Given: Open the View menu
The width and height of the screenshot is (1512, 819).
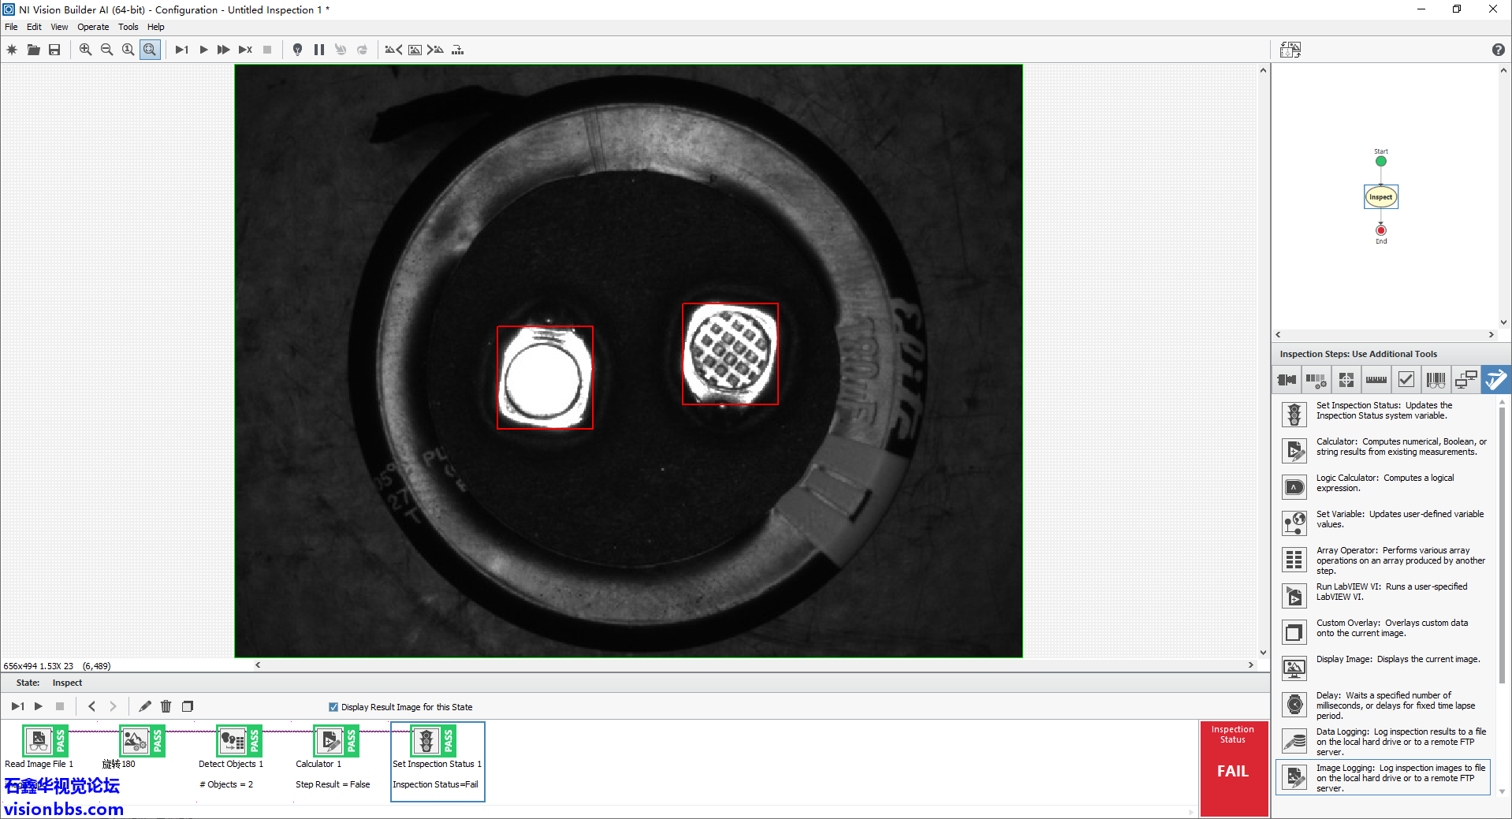Looking at the screenshot, I should [x=59, y=27].
